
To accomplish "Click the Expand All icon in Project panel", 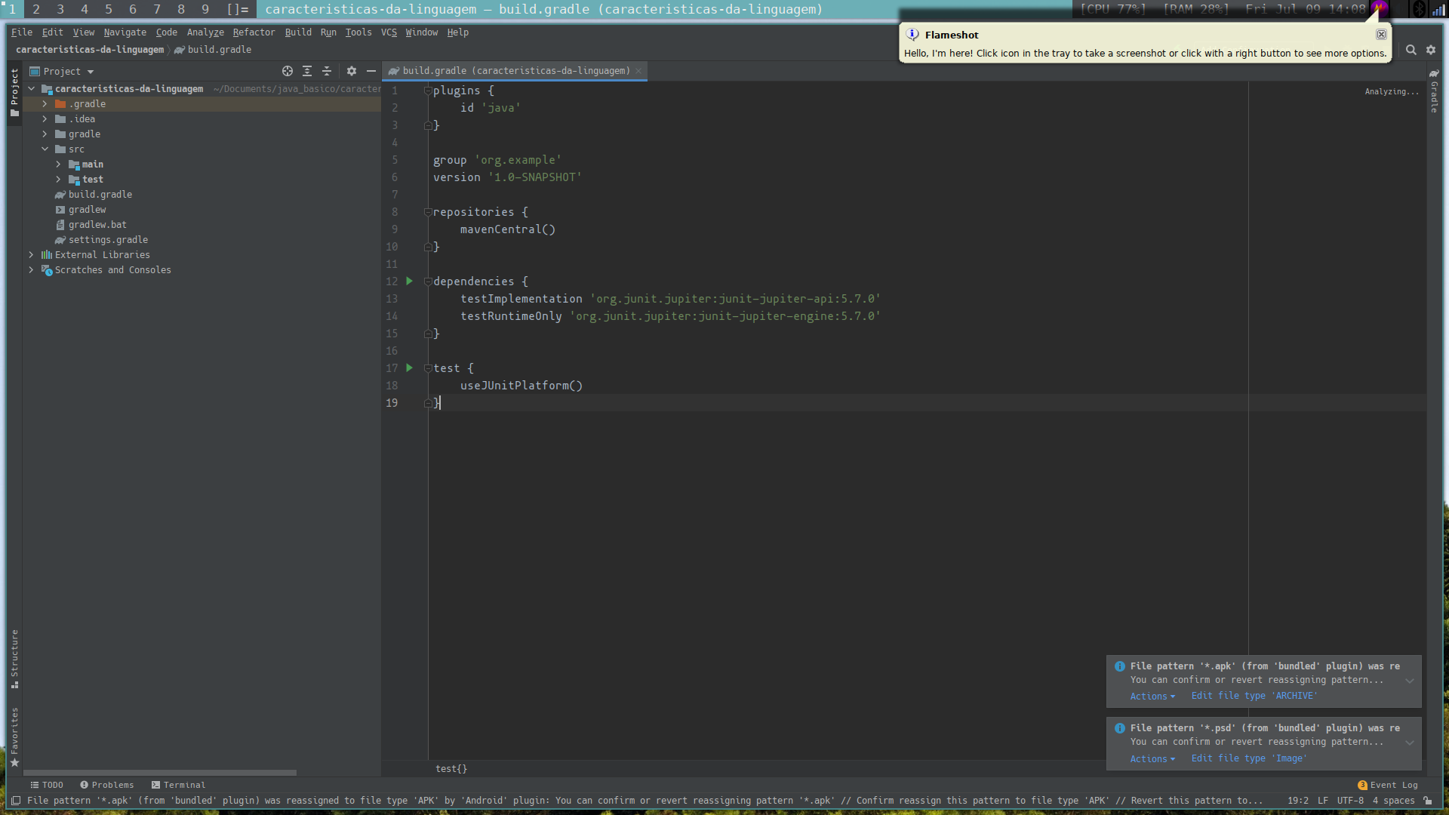I will click(307, 71).
